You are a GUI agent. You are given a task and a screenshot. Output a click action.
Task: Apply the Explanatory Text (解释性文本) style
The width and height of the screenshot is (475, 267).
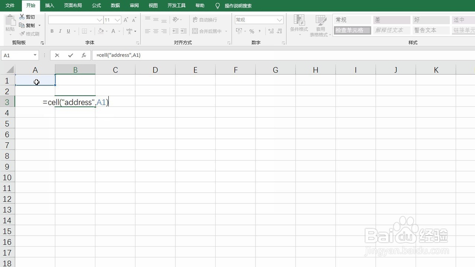391,30
